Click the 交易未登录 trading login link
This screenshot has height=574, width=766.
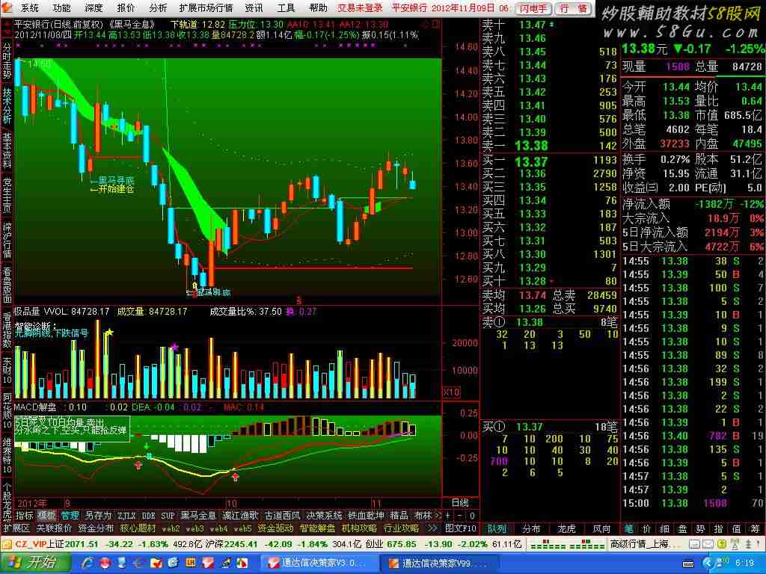click(360, 7)
